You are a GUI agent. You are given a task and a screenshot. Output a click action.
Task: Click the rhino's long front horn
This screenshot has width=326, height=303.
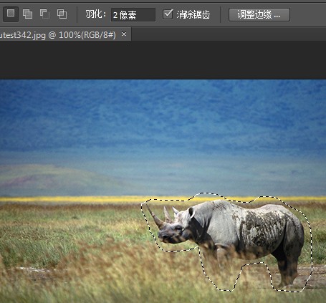click(155, 217)
